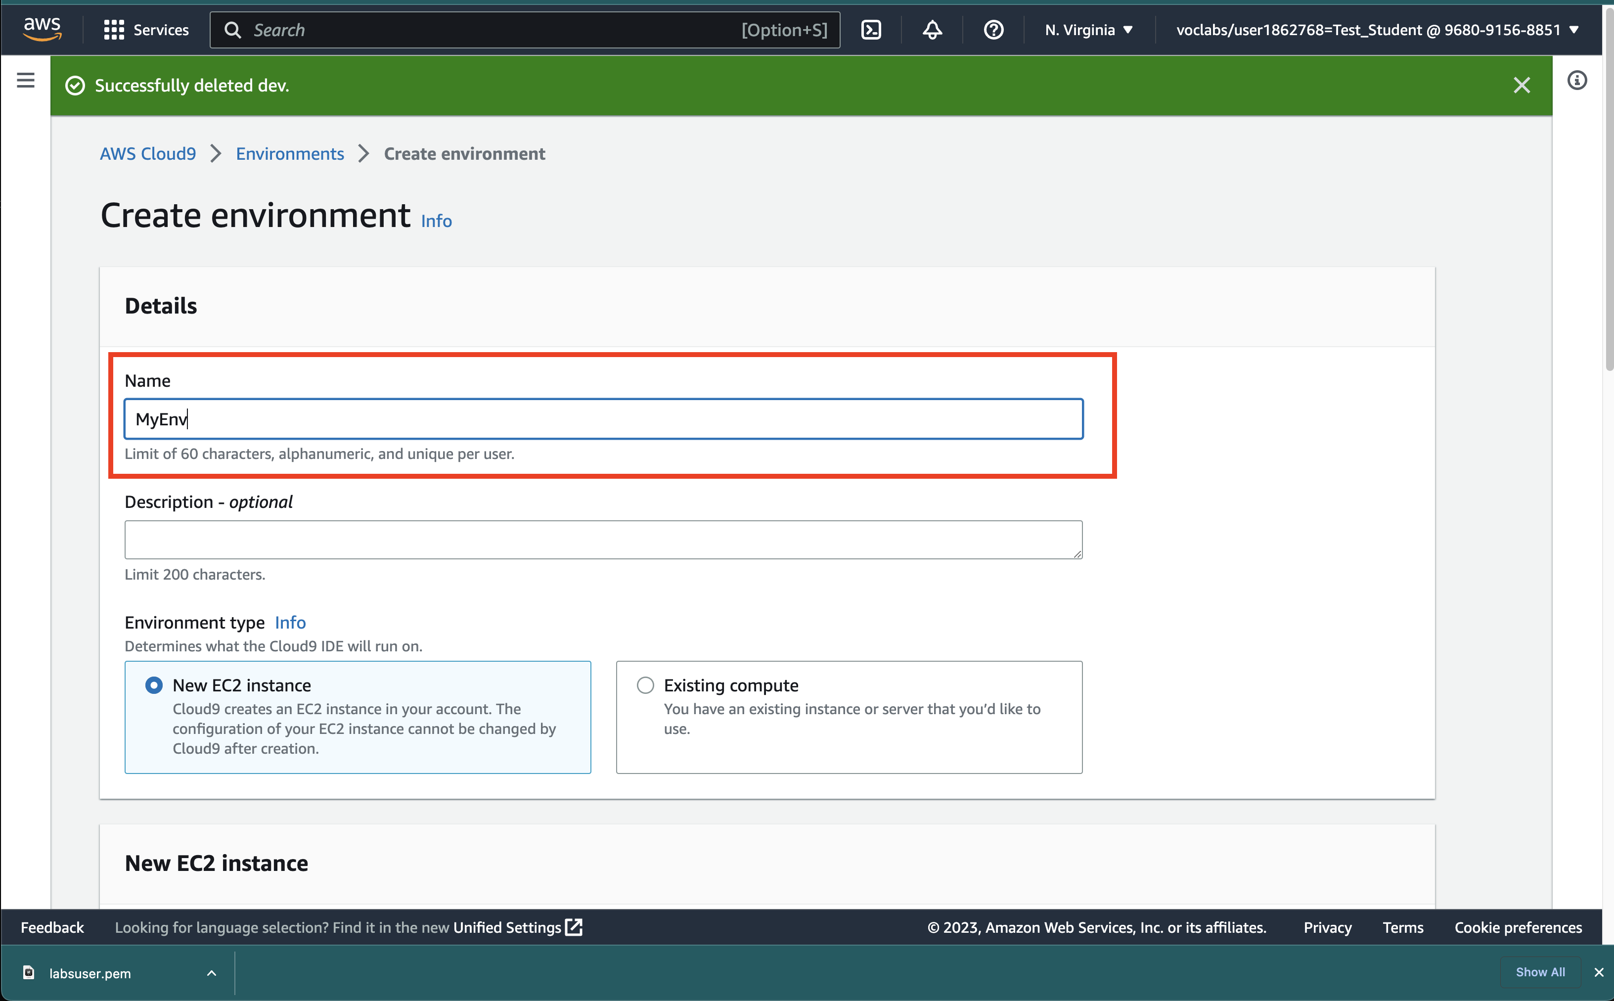This screenshot has width=1614, height=1001.
Task: Open AWS CloudShell terminal icon
Action: click(x=871, y=30)
